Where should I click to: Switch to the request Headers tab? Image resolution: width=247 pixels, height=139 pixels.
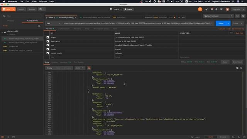pyautogui.click(x=77, y=29)
